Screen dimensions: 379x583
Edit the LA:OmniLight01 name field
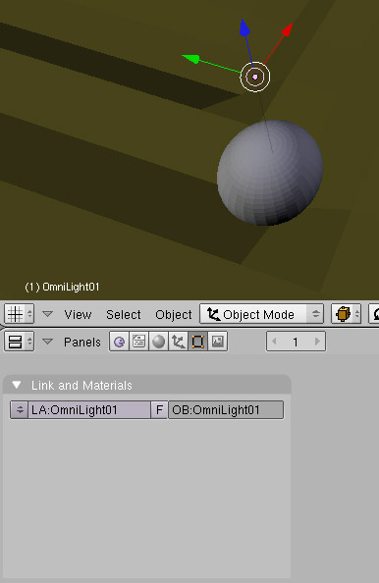(x=89, y=409)
